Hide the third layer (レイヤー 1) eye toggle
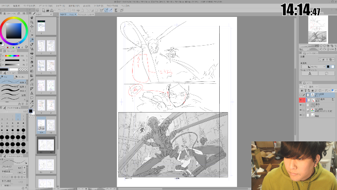 (301, 105)
